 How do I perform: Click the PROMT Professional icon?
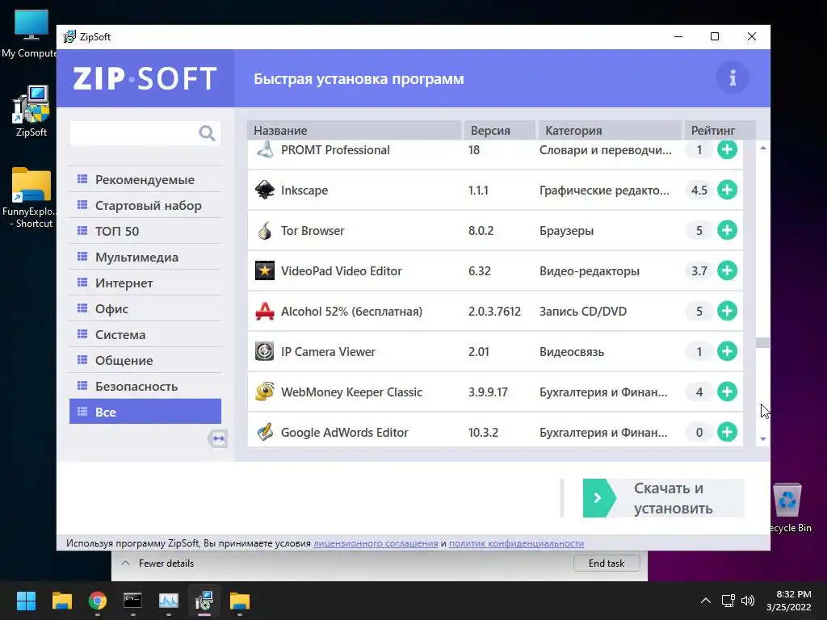click(x=264, y=149)
